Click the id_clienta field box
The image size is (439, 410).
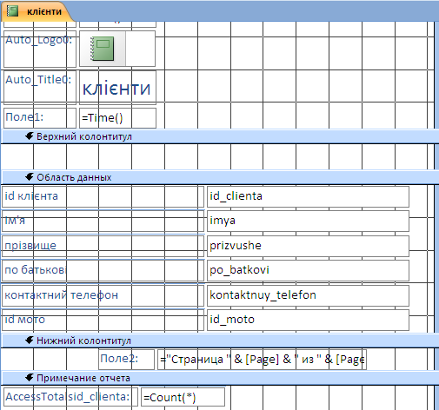[x=308, y=196]
